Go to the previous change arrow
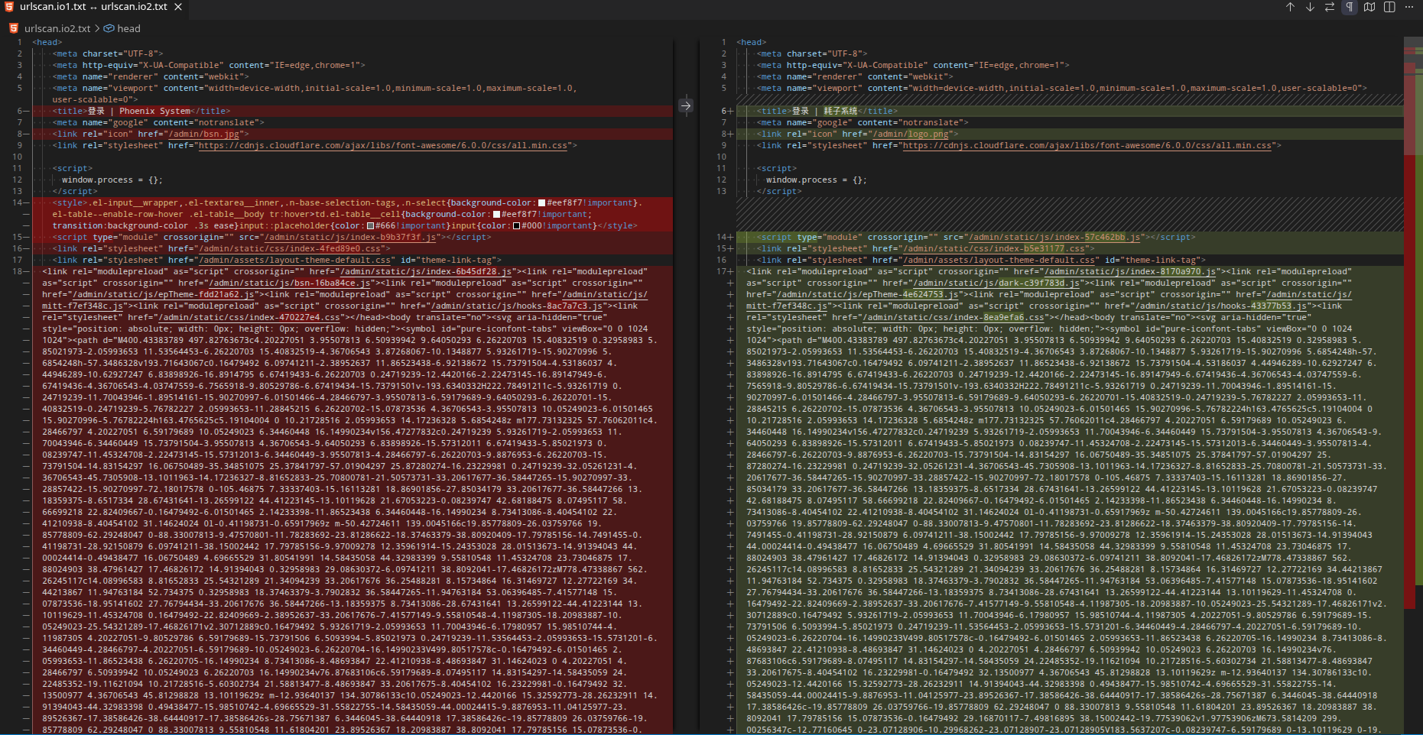 point(1290,7)
